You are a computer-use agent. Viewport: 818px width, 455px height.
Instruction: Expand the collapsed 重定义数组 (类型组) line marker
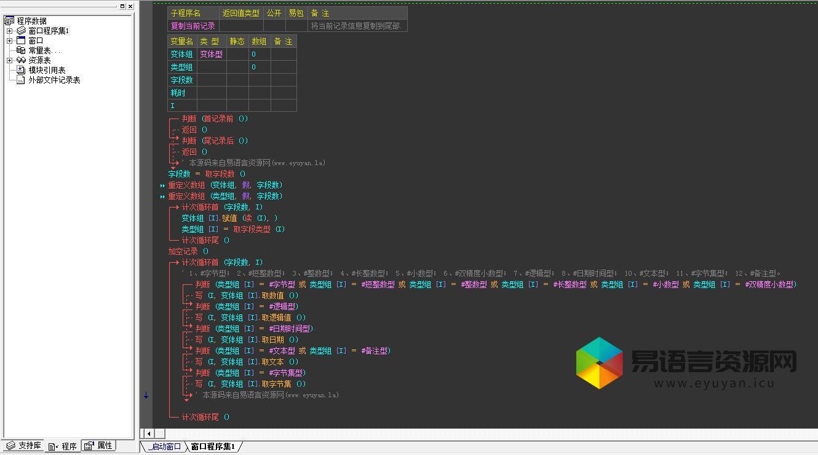coord(163,196)
